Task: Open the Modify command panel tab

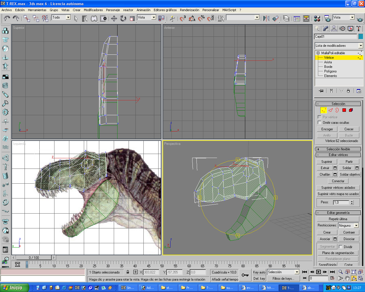Action: (326, 29)
